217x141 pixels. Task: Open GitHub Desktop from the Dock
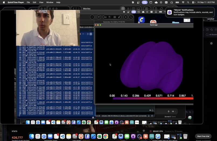(x=133, y=136)
